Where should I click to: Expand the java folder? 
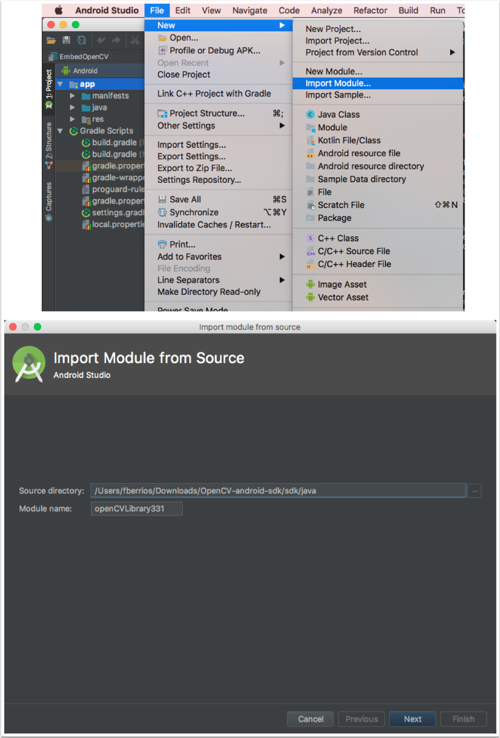[72, 107]
